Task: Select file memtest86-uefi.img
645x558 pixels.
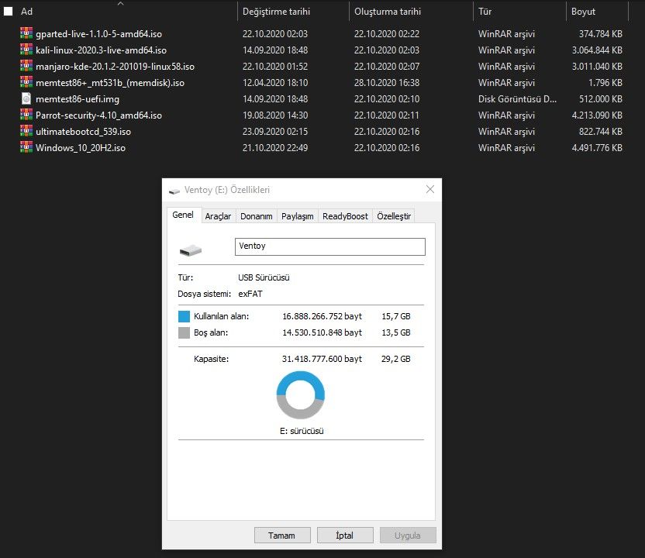Action: pyautogui.click(x=78, y=99)
